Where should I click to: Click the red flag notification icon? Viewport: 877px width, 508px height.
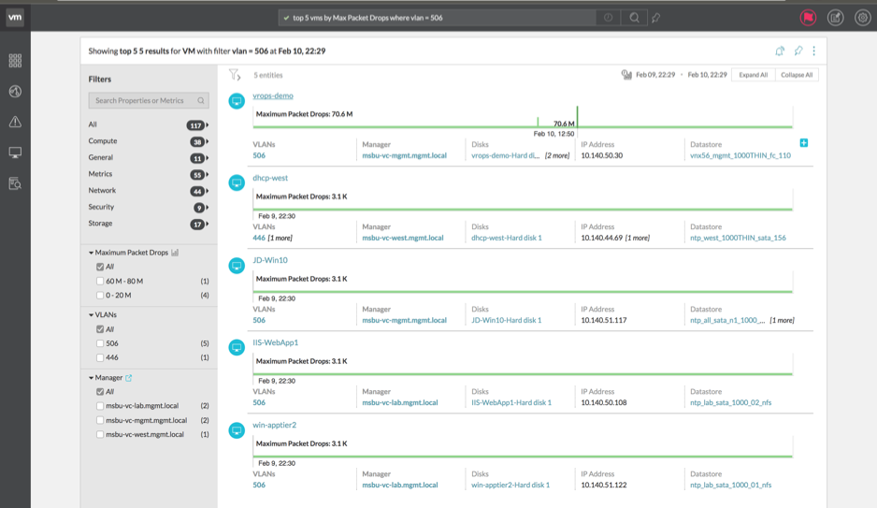(x=808, y=18)
